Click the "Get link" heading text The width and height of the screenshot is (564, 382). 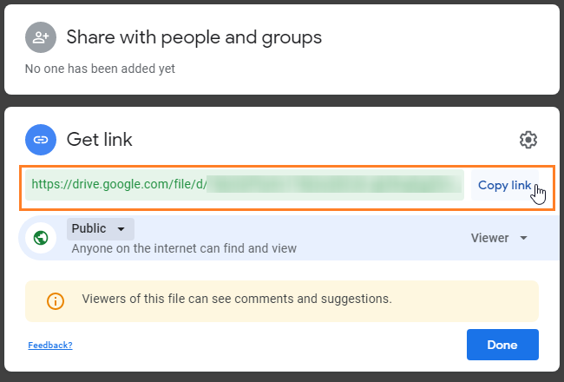tap(99, 139)
